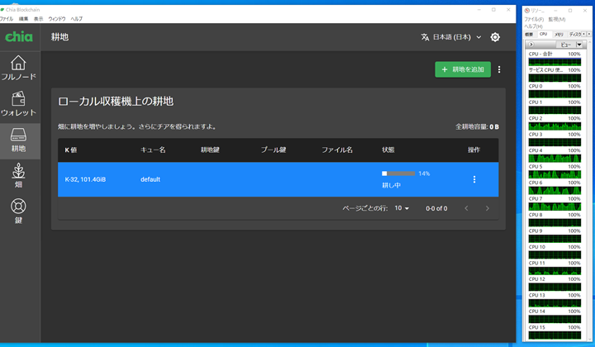This screenshot has height=347, width=595.
Task: Click the 耕し中 status text
Action: coord(391,185)
